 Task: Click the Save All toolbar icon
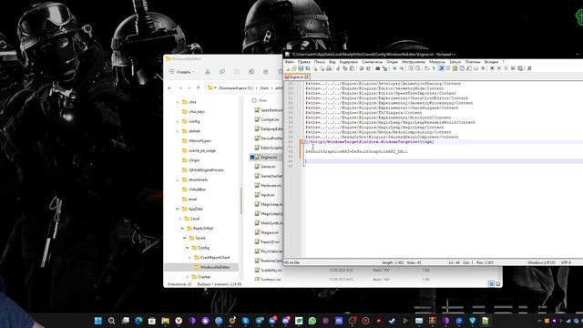(x=308, y=68)
